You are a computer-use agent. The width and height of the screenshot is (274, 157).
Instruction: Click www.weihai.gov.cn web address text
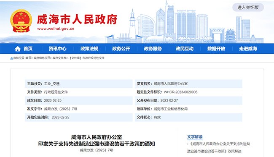pyautogui.click(x=56, y=29)
